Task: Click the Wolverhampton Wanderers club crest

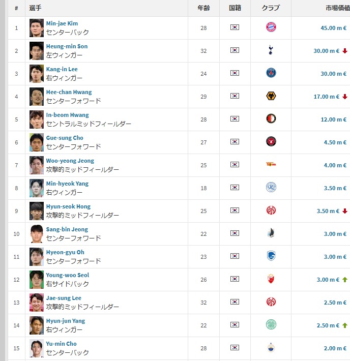Action: click(x=271, y=96)
